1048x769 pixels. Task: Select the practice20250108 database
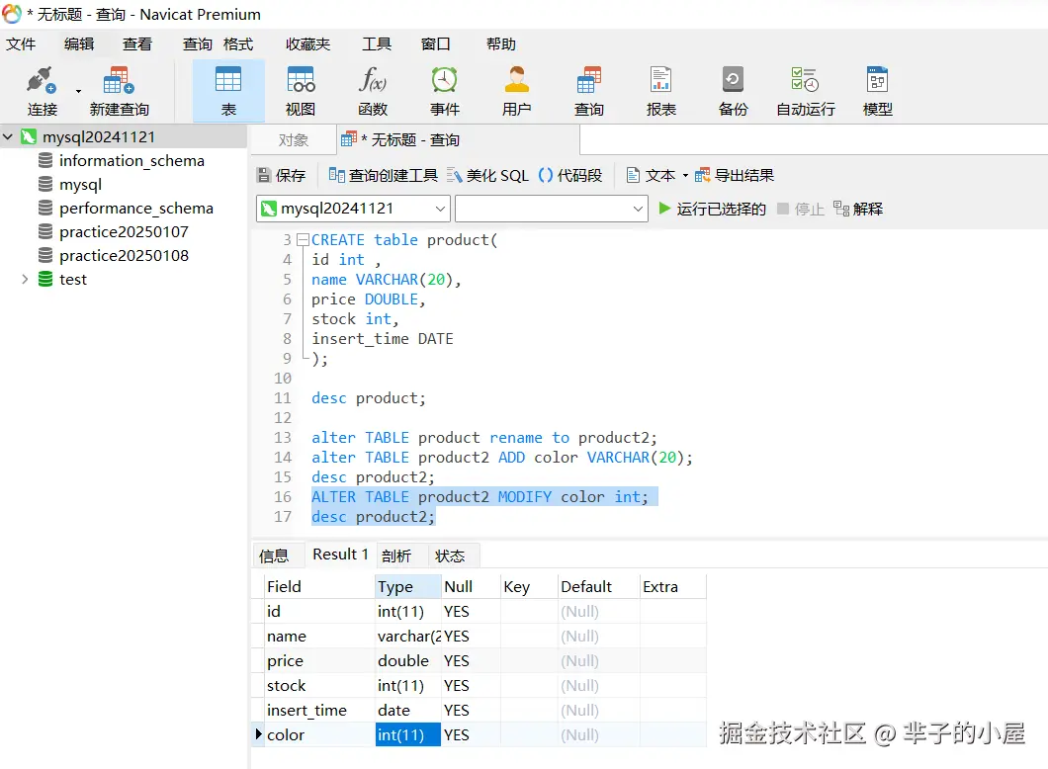[x=124, y=255]
